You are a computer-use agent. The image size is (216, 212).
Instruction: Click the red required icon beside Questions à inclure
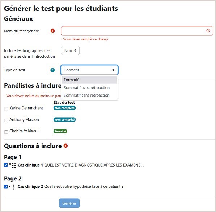pos(65,146)
